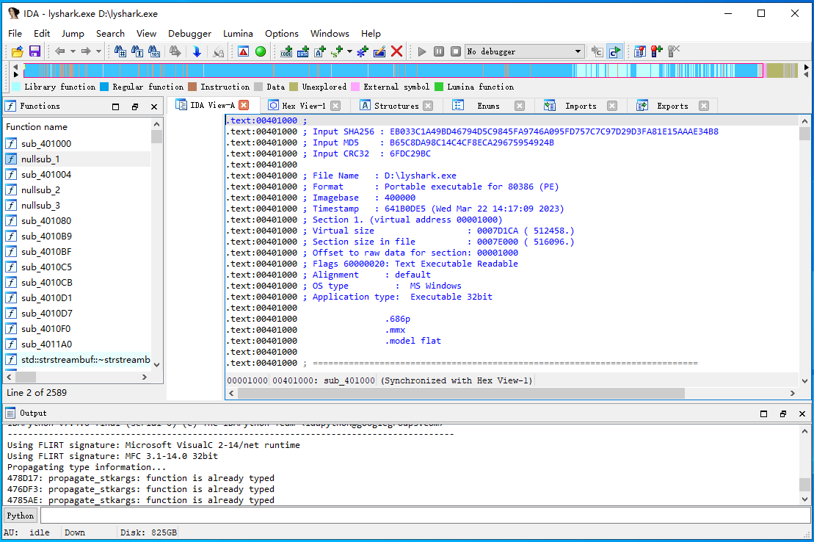The height and width of the screenshot is (542, 814).
Task: Expand the back navigation history arrow
Action: pyautogui.click(x=72, y=51)
